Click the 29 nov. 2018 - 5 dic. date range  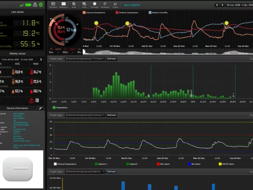240,5
